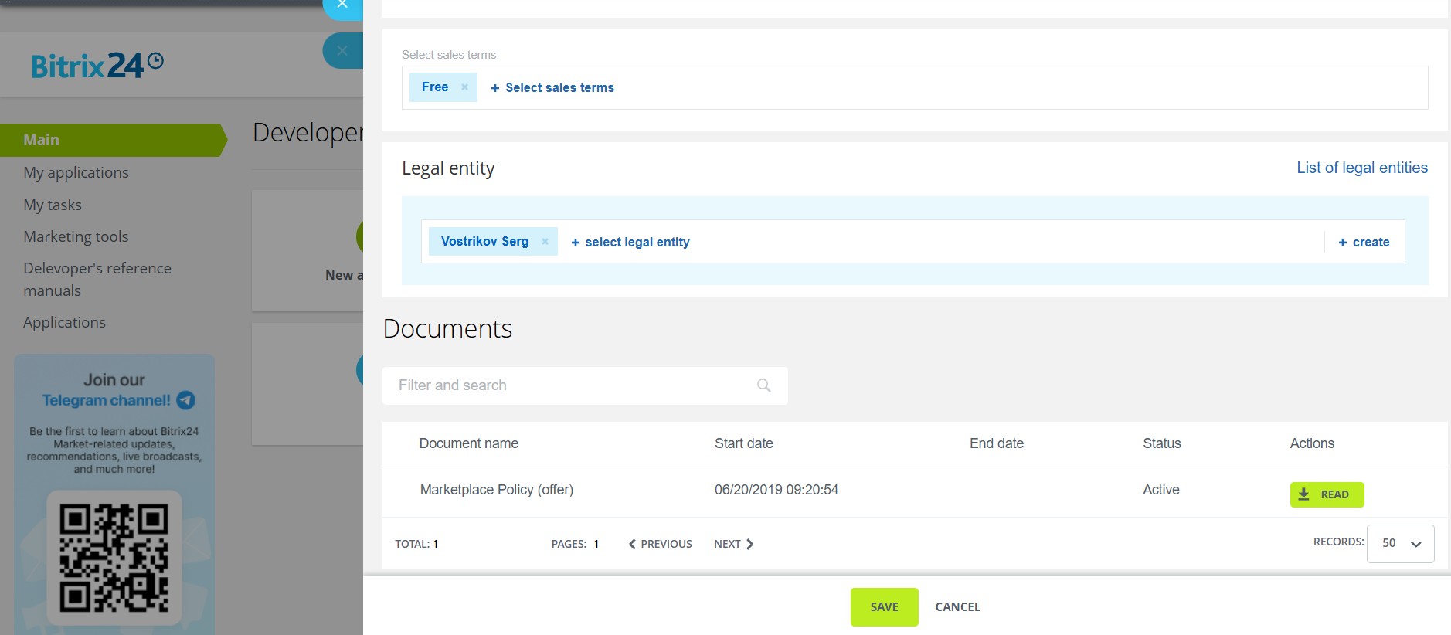Click the Bitrix24 logo
The width and height of the screenshot is (1451, 635).
pos(97,66)
